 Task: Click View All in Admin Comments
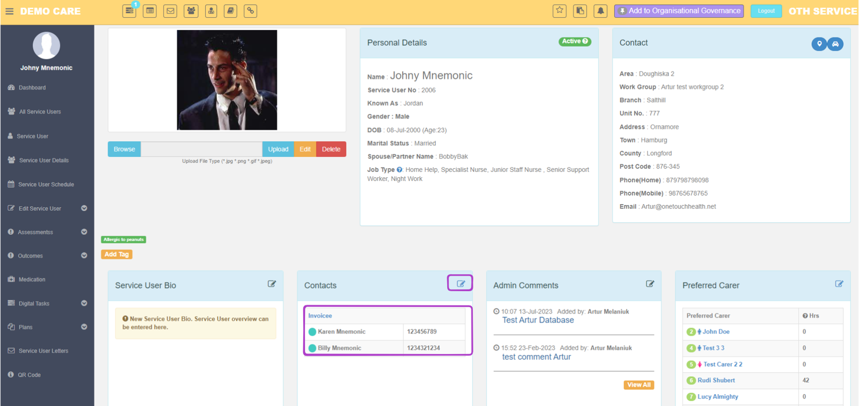[639, 385]
